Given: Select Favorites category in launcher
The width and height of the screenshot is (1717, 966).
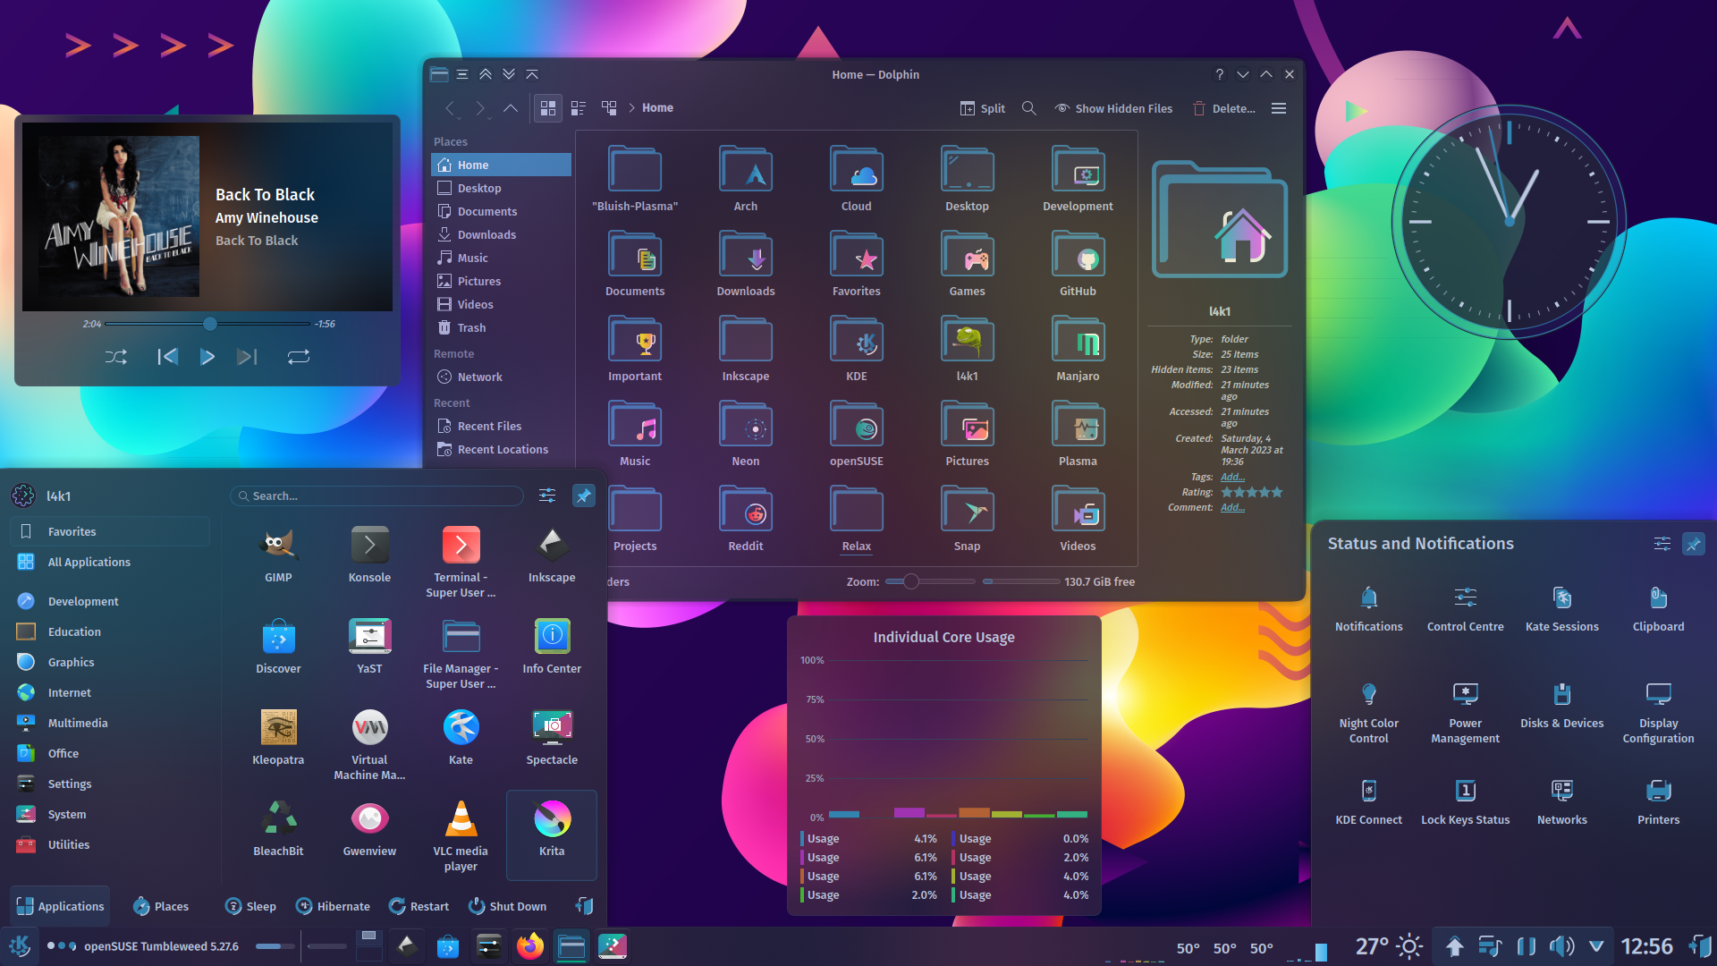Looking at the screenshot, I should point(110,531).
